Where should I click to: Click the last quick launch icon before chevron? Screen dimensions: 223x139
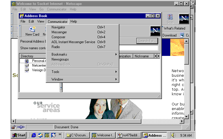pos(54,135)
